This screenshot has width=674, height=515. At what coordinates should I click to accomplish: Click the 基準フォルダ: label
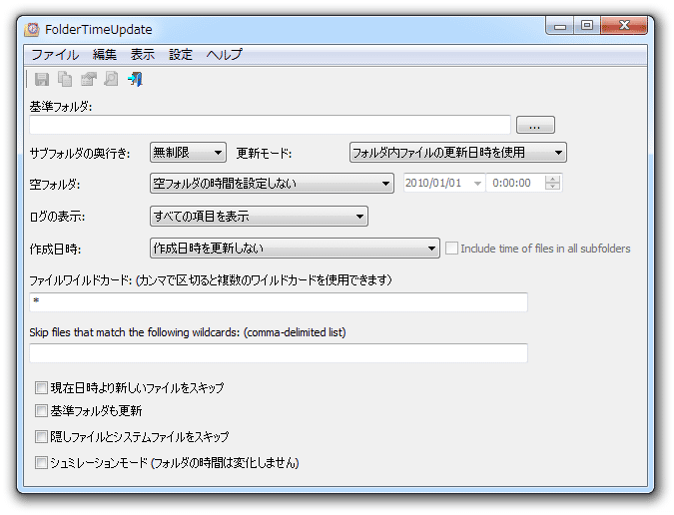[x=61, y=107]
